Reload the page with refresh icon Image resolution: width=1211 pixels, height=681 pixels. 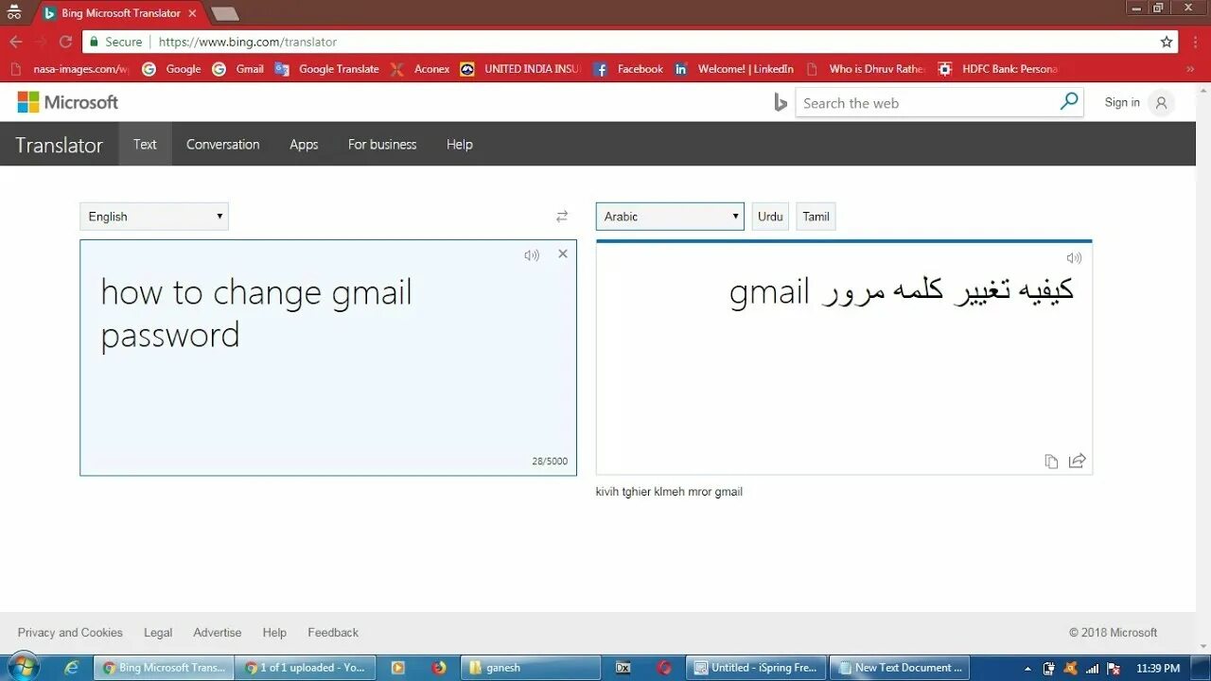[65, 42]
